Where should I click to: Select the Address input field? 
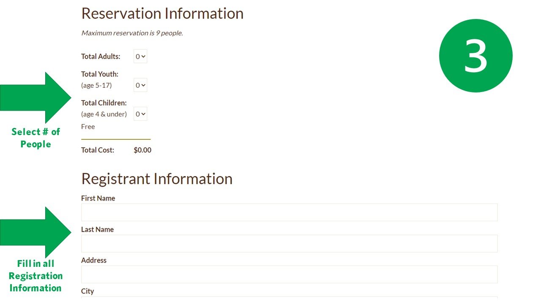[289, 274]
